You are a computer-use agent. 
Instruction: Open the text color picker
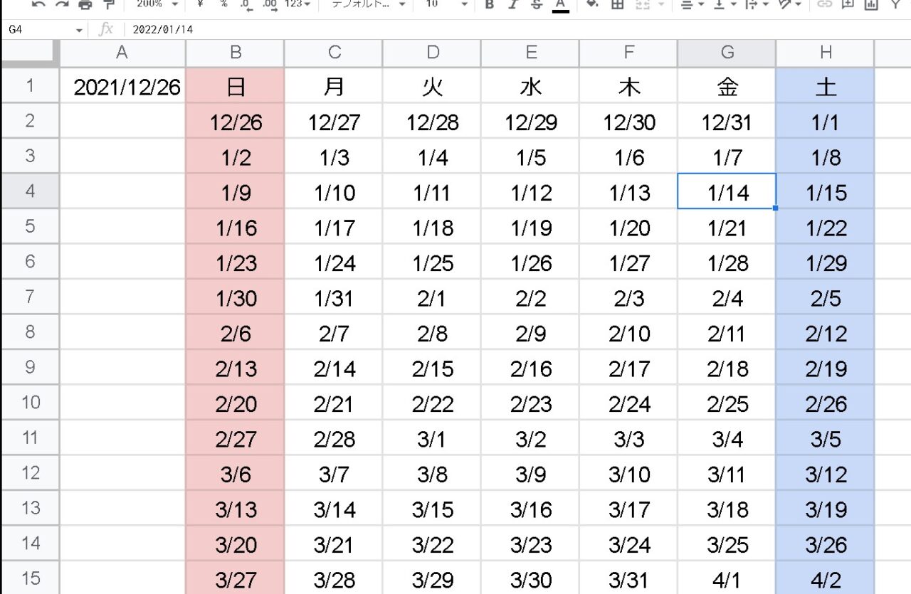coord(561,6)
